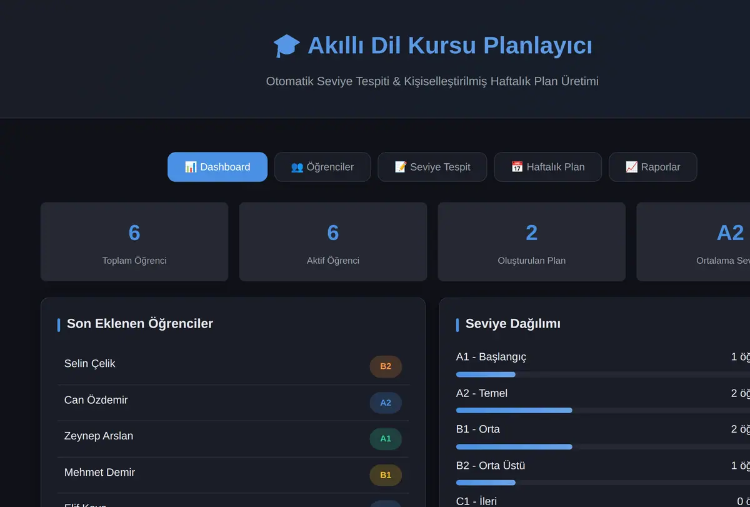The height and width of the screenshot is (507, 750).
Task: Click the B1 badge for Mehmet Demir
Action: click(386, 475)
